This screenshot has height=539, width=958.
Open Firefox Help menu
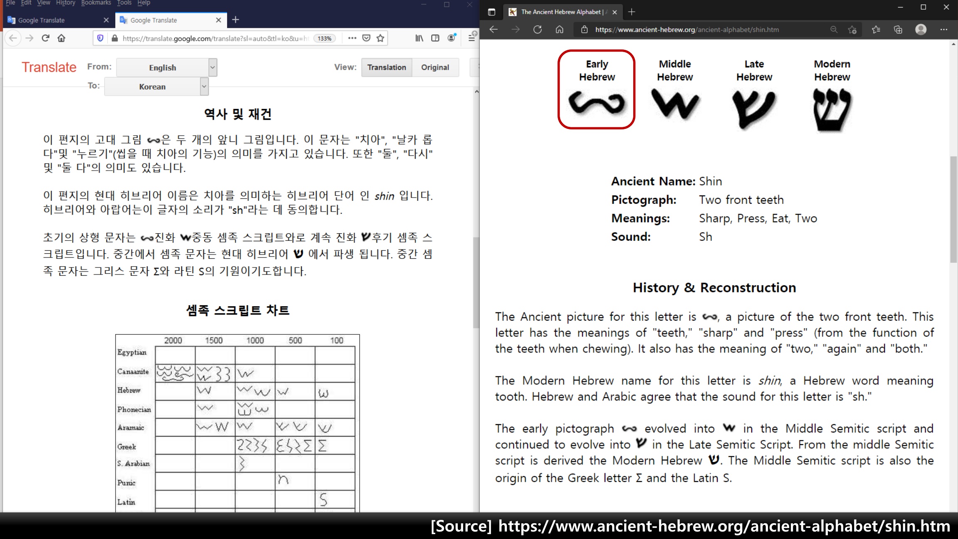[x=144, y=3]
